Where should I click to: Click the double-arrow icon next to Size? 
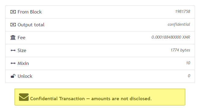click(13, 51)
